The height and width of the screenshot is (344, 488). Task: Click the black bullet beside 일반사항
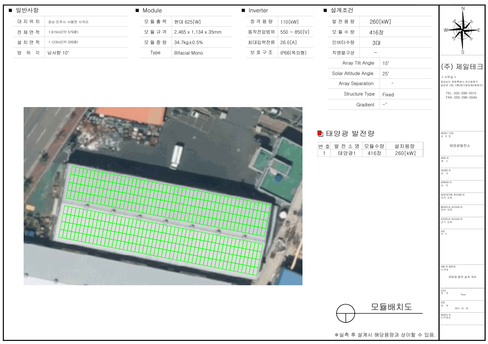pos(10,10)
